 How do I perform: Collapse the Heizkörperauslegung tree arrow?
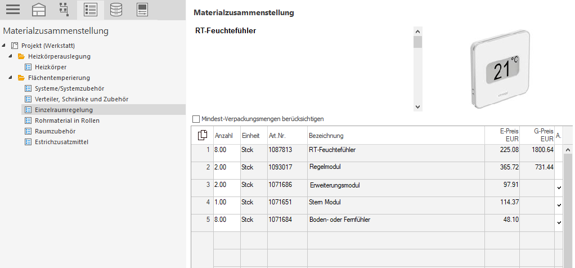coord(10,56)
